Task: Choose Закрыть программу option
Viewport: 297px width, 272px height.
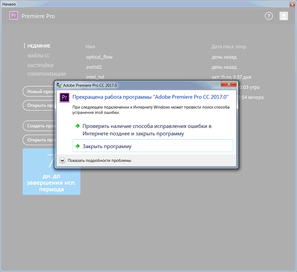Action: (153, 146)
